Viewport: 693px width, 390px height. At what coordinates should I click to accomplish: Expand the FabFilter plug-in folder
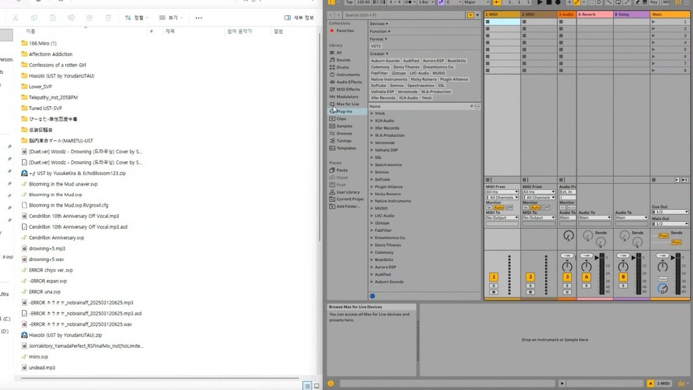tap(371, 231)
